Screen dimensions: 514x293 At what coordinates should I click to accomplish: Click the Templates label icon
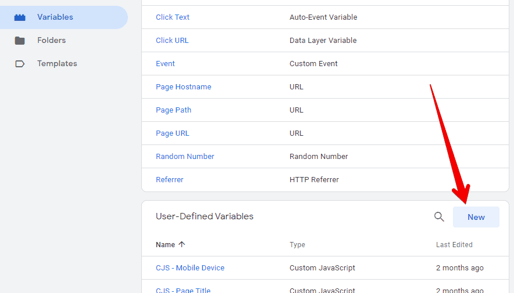20,64
